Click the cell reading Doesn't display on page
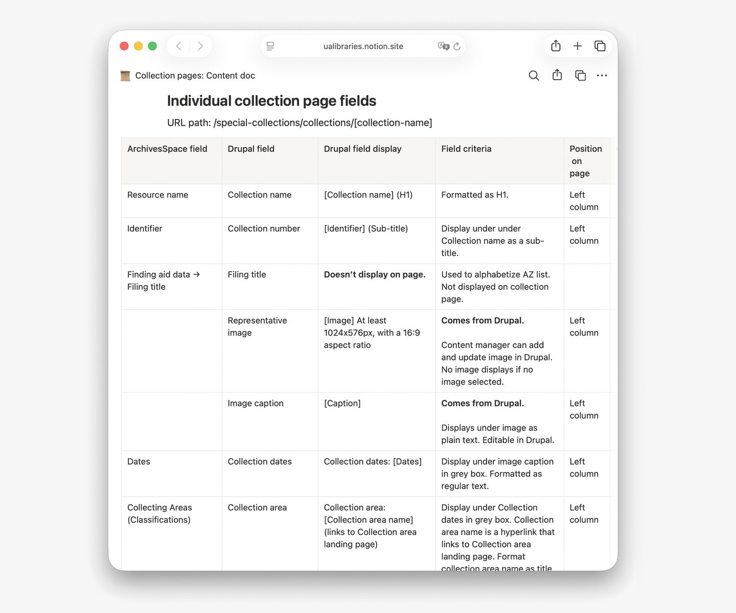Image resolution: width=736 pixels, height=613 pixels. click(x=374, y=274)
